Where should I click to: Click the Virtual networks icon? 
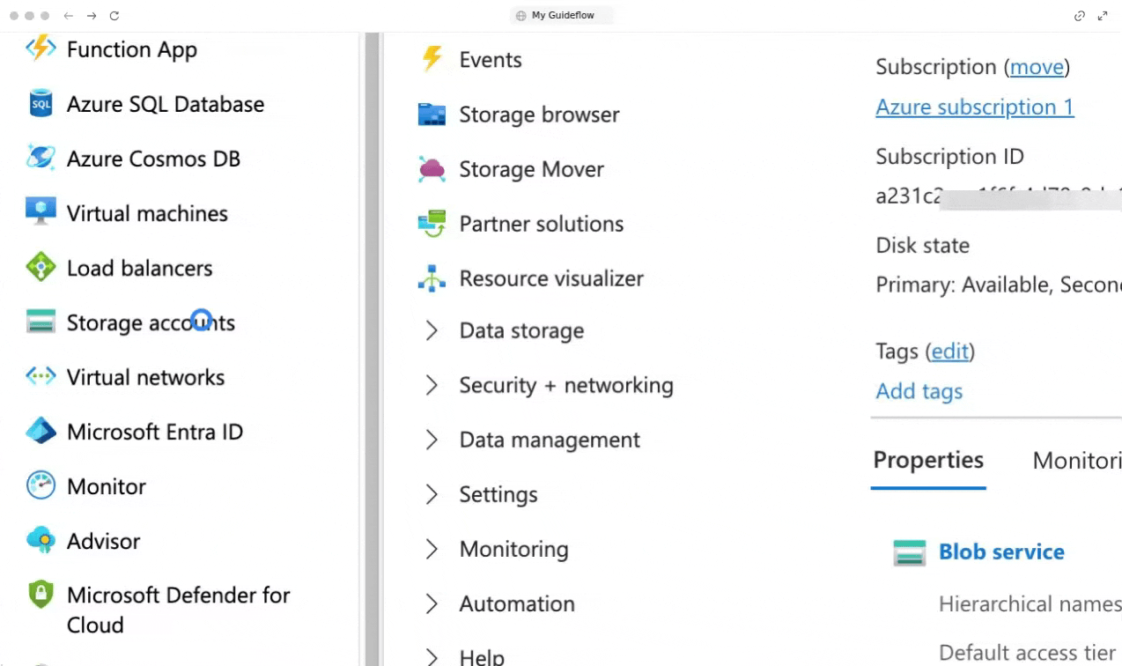[41, 376]
